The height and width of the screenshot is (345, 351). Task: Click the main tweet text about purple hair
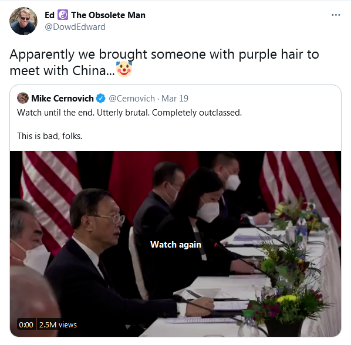coord(164,62)
